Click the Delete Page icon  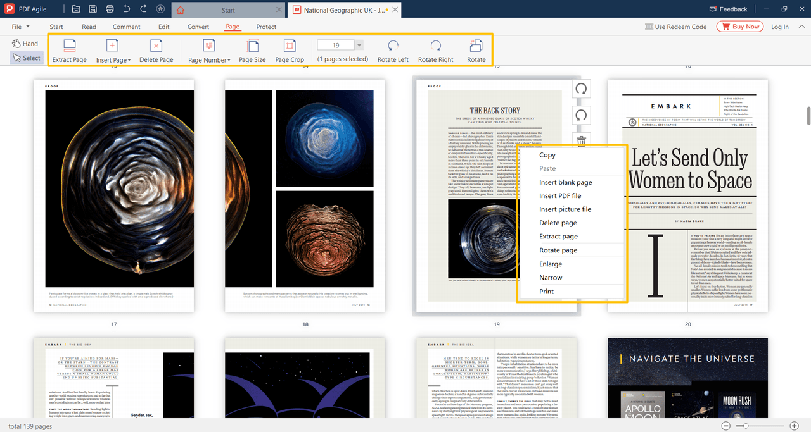(156, 51)
